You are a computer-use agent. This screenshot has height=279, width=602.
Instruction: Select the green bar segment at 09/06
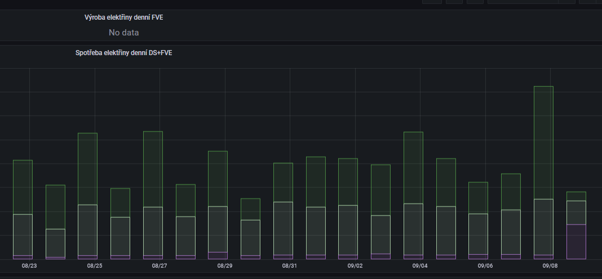pos(478,197)
